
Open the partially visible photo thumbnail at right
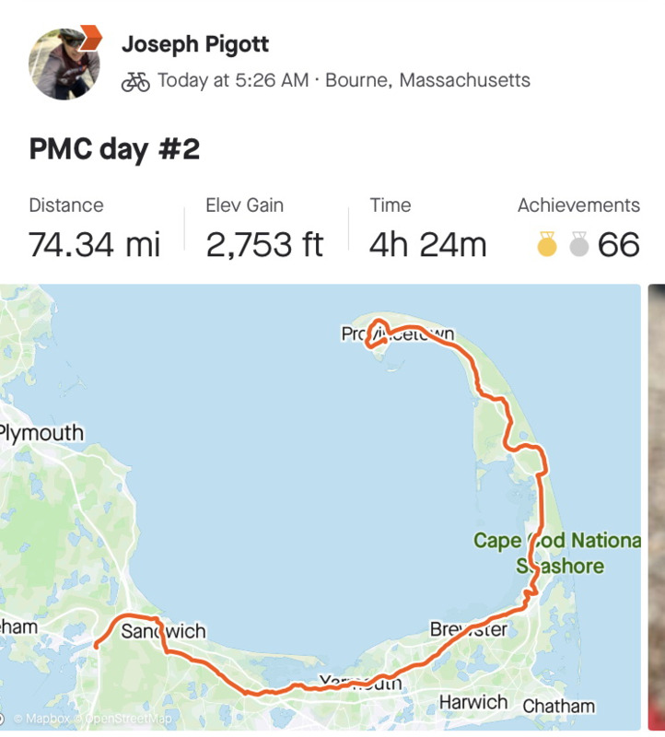[657, 507]
